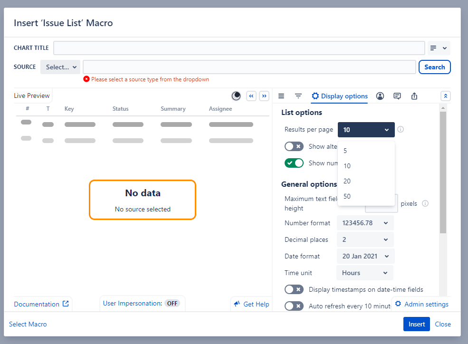Image resolution: width=468 pixels, height=344 pixels.
Task: Open the Source Select dropdown
Action: coord(60,67)
